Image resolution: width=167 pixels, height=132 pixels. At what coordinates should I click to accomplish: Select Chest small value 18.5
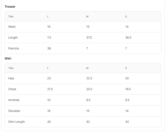point(128,89)
